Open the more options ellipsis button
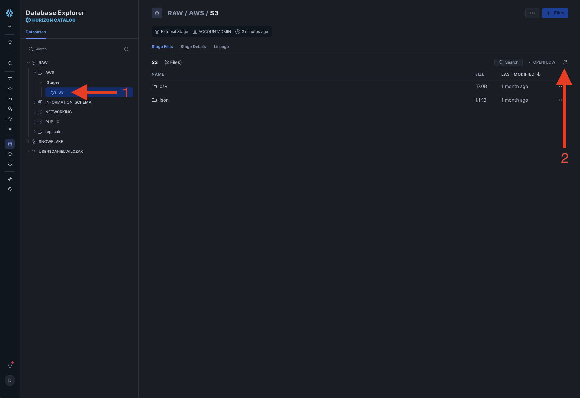Screen dimensions: 580x398 [x=532, y=13]
